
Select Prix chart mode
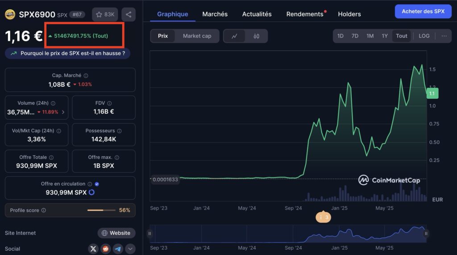pos(163,36)
